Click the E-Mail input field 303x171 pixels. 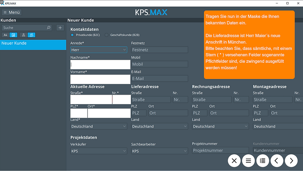[160, 79]
